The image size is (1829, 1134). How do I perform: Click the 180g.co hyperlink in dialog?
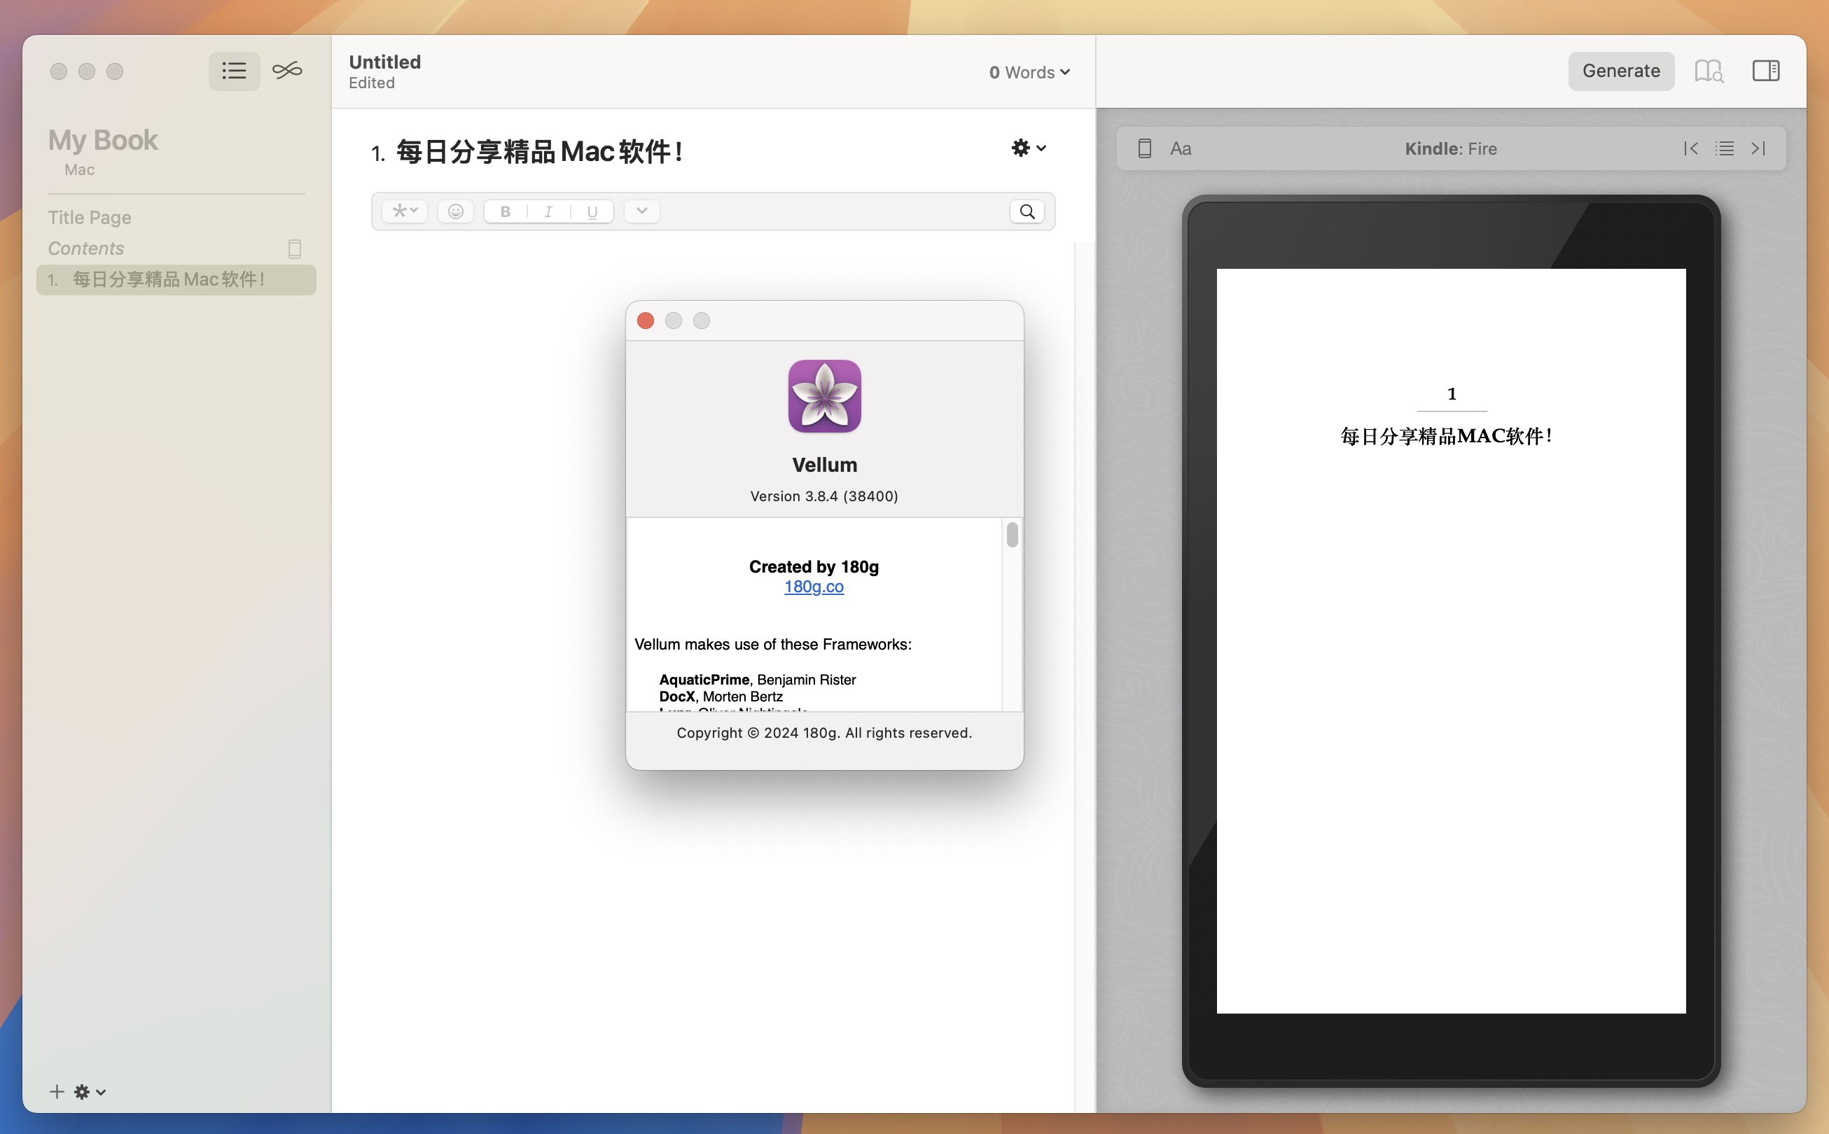coord(814,587)
